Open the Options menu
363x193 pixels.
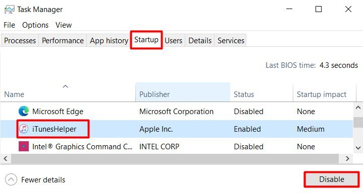(x=35, y=25)
